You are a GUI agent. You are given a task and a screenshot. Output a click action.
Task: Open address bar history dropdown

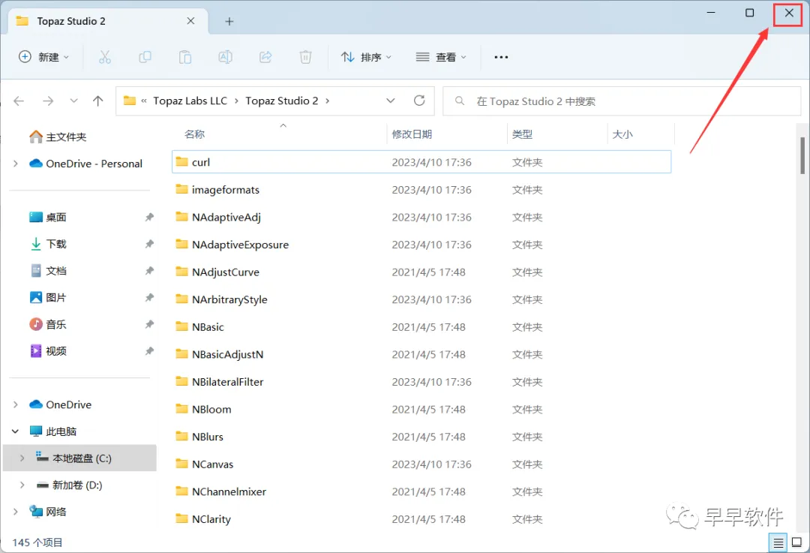click(391, 101)
